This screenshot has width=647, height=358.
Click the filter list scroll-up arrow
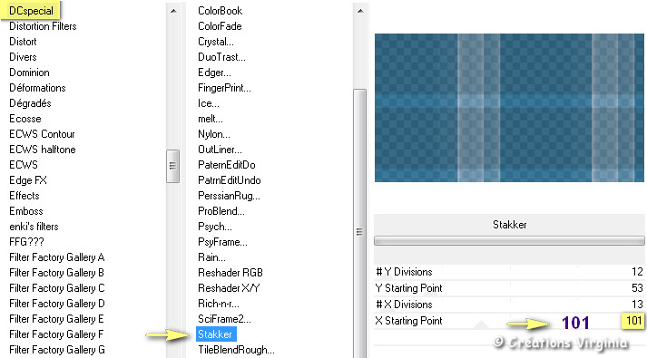pos(360,11)
